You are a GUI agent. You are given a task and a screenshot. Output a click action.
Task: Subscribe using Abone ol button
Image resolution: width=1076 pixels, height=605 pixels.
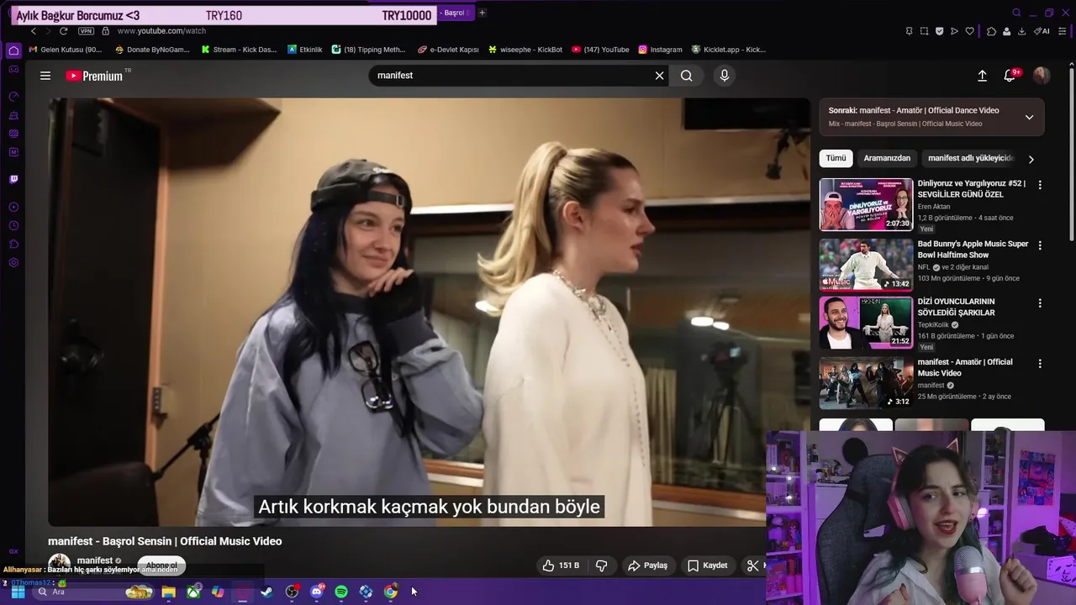tap(161, 566)
